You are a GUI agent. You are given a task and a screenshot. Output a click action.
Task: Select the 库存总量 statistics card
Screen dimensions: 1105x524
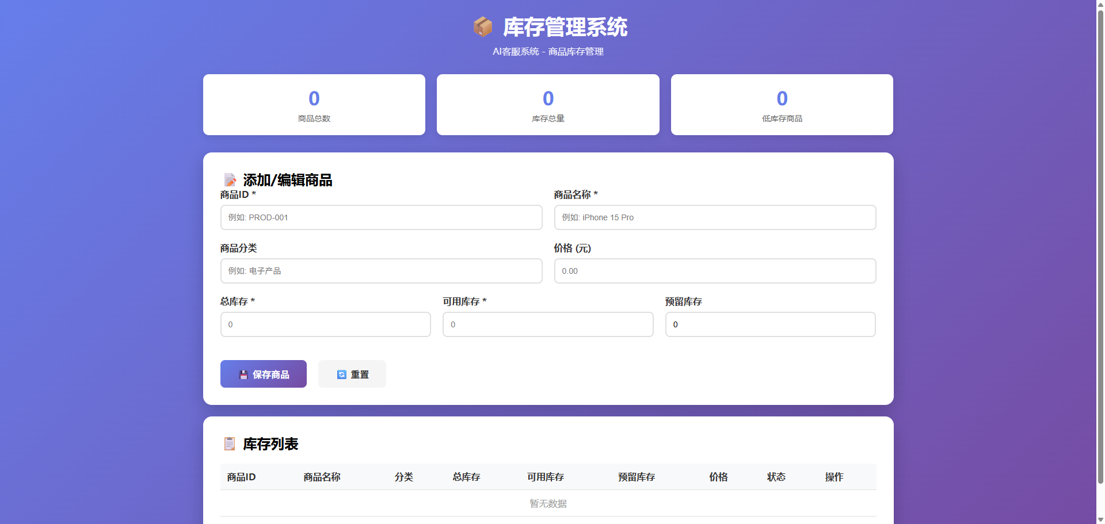(548, 105)
